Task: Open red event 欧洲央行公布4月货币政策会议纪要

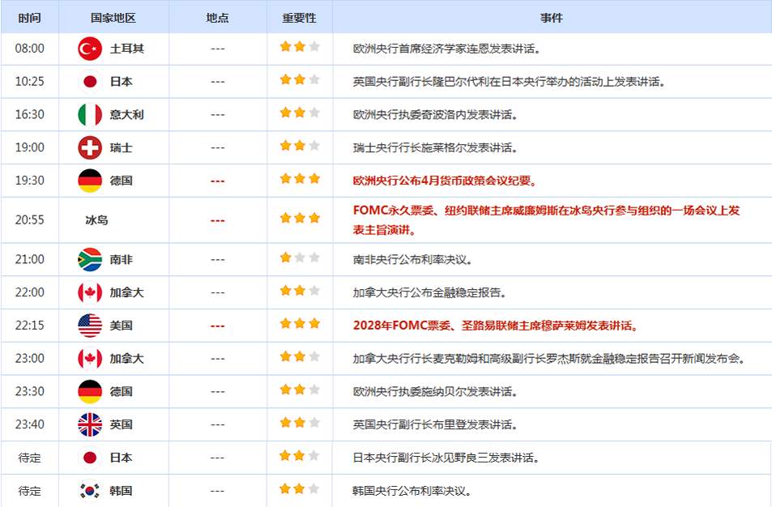Action: (445, 180)
